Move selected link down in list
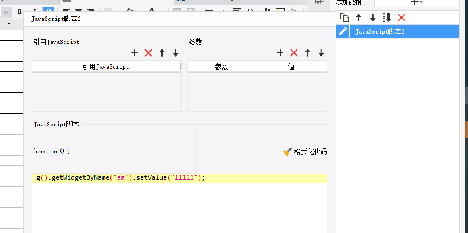Viewport: 468px width, 233px height. point(373,18)
